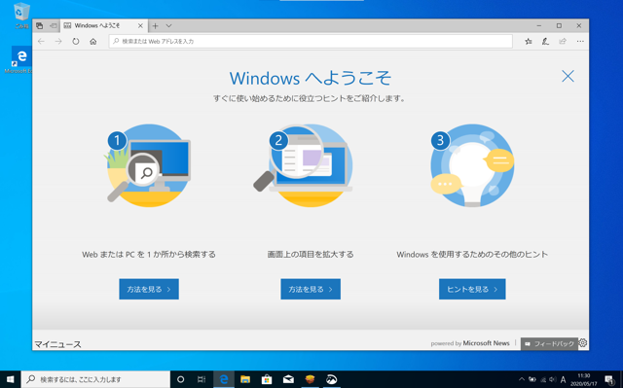This screenshot has width=623, height=388.
Task: Open the Windows Start menu
Action: 11,379
